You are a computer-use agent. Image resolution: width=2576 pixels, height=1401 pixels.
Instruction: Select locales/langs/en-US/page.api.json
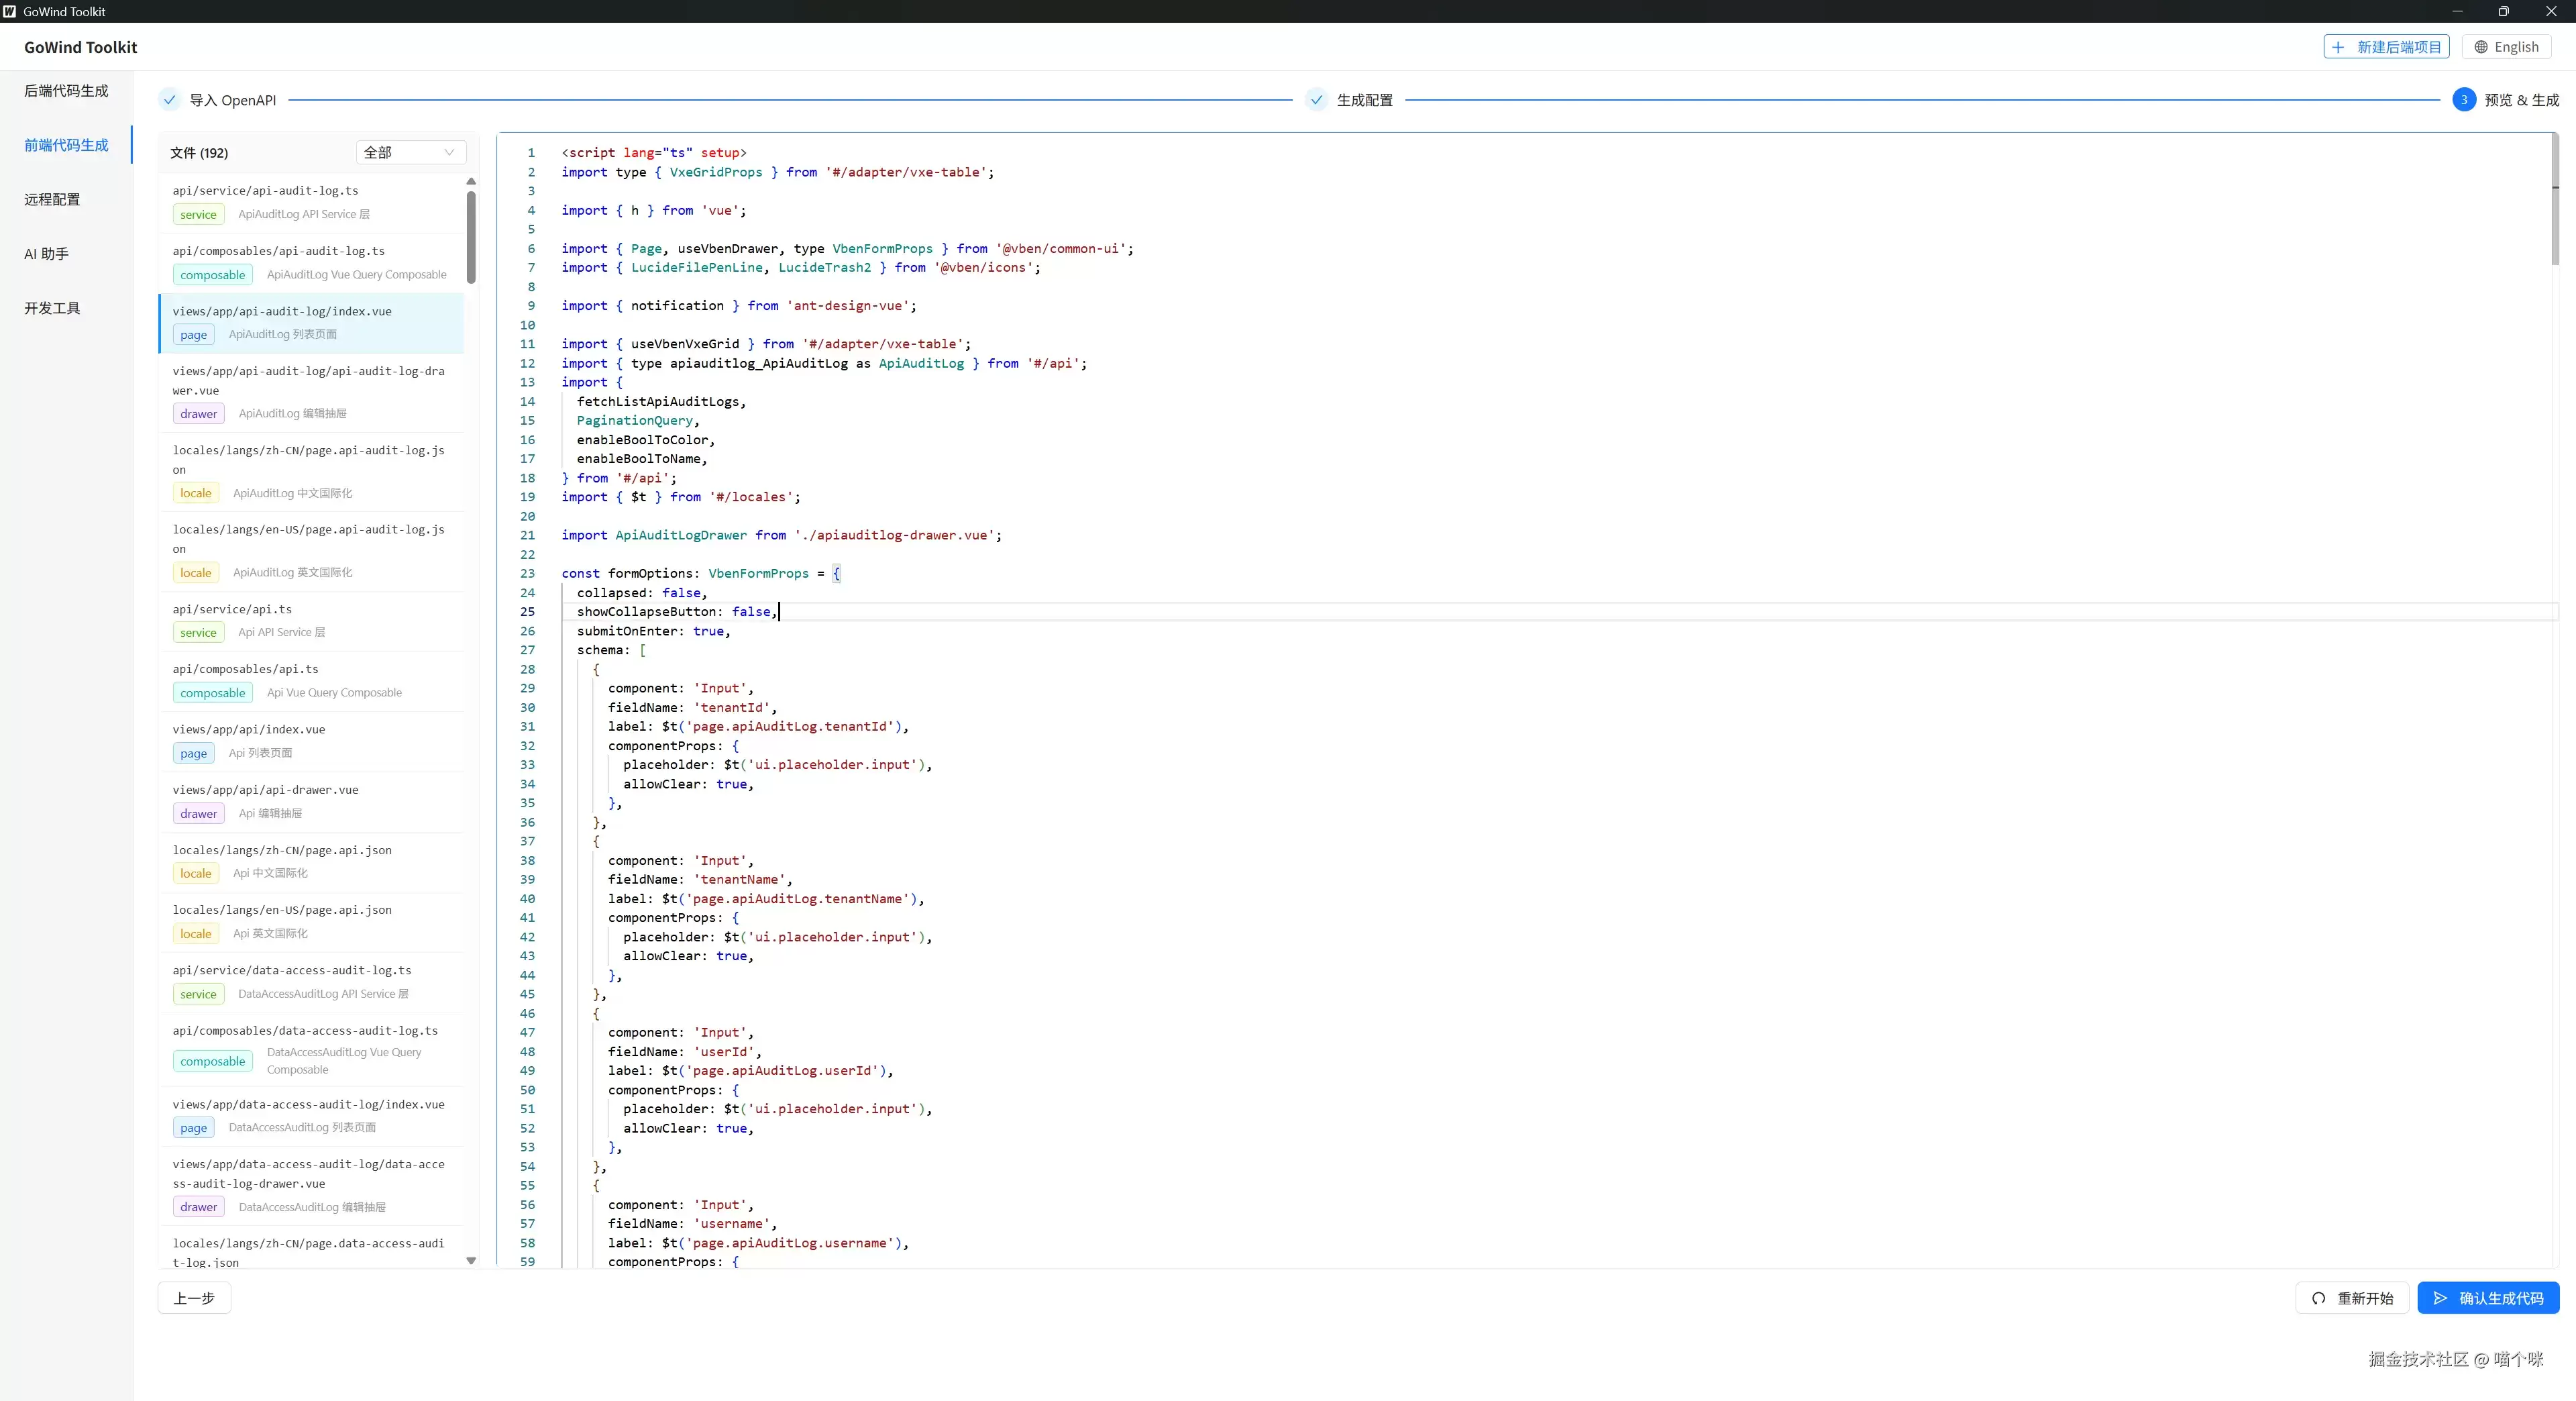point(311,921)
